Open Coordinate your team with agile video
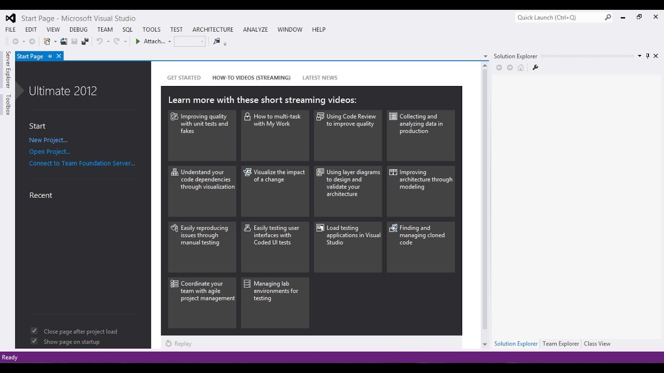 coord(202,303)
